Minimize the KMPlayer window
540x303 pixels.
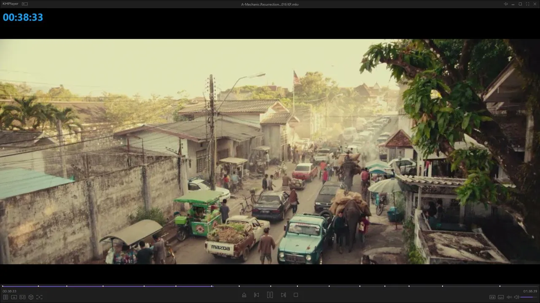click(513, 4)
